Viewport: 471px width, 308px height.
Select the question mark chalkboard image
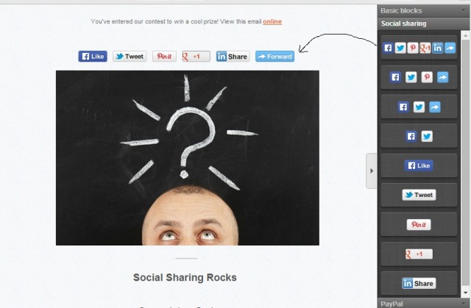[x=188, y=158]
